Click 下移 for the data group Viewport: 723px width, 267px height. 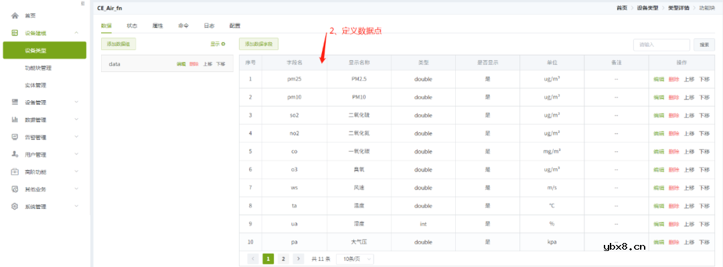221,64
